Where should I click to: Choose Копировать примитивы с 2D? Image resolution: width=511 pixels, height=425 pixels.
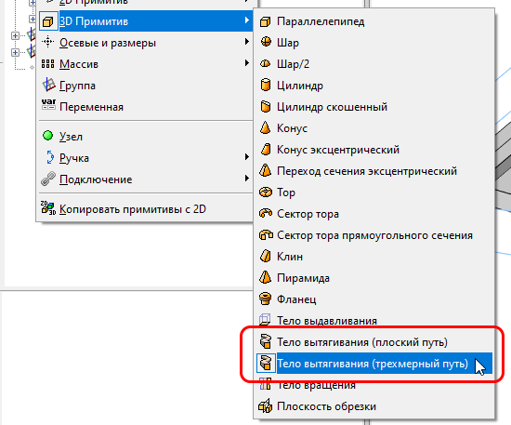(x=146, y=208)
